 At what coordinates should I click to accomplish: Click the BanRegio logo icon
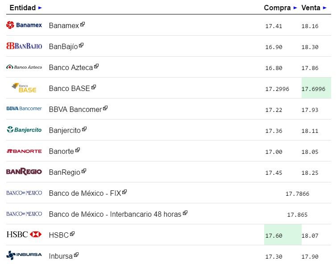24,172
